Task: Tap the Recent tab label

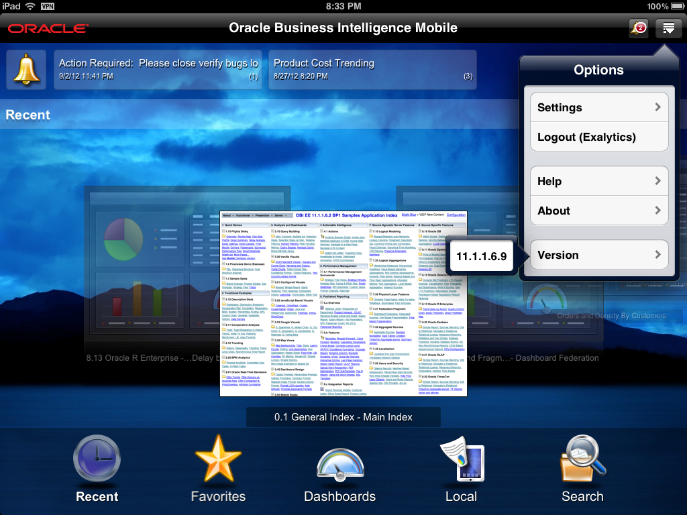Action: click(x=97, y=497)
